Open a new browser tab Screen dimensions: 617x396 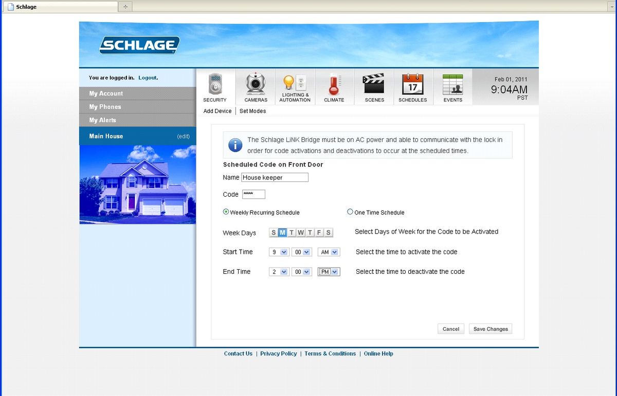pyautogui.click(x=125, y=7)
